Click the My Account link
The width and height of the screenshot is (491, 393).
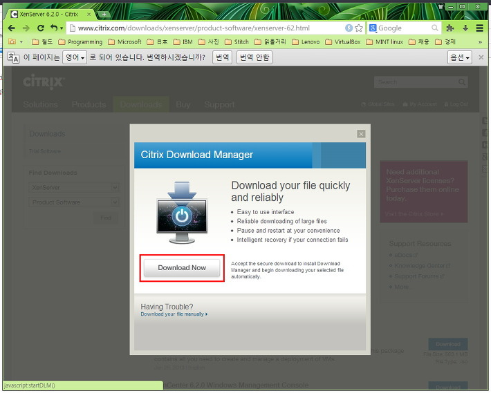point(420,104)
